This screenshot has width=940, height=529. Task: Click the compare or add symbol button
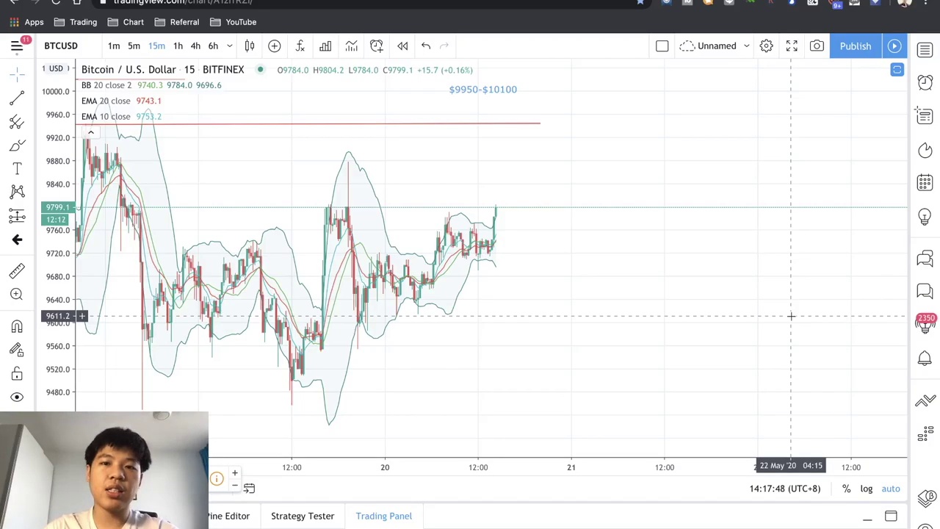(x=274, y=46)
